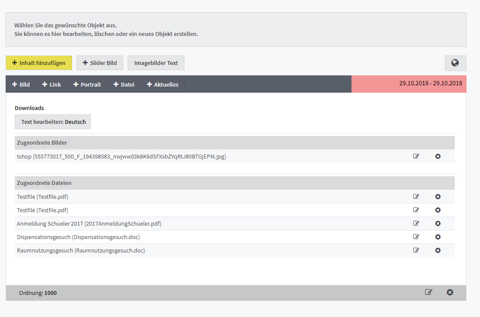Click the Ordnung: 1000 label
Screen dimensions: 480x317
(38, 293)
